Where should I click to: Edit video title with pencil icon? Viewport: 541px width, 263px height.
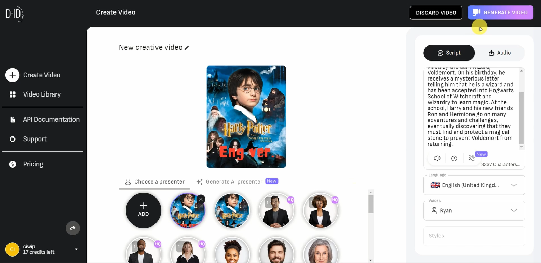coord(187,48)
